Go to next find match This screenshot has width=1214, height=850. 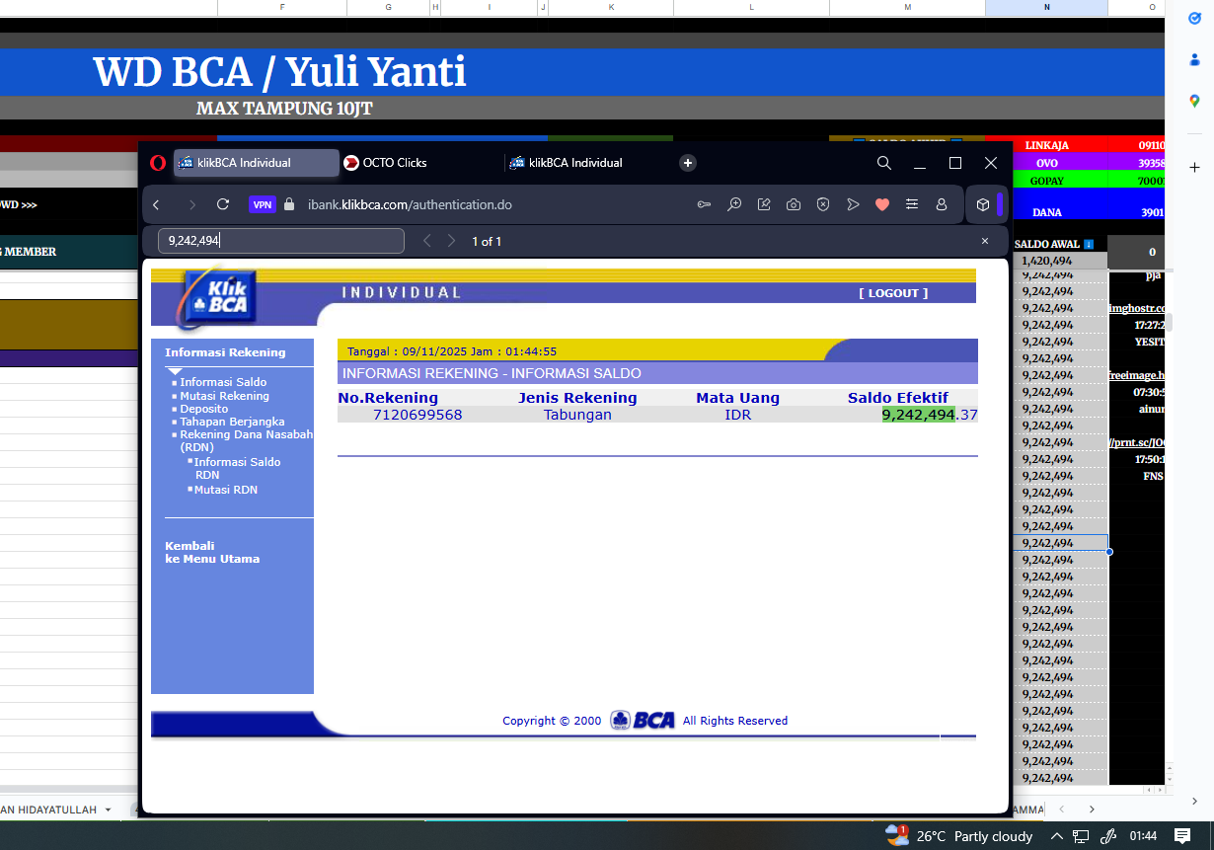451,241
